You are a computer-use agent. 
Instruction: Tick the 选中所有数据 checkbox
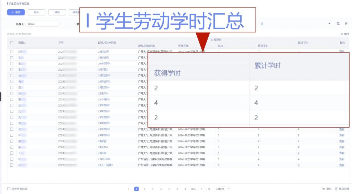click(x=9, y=189)
